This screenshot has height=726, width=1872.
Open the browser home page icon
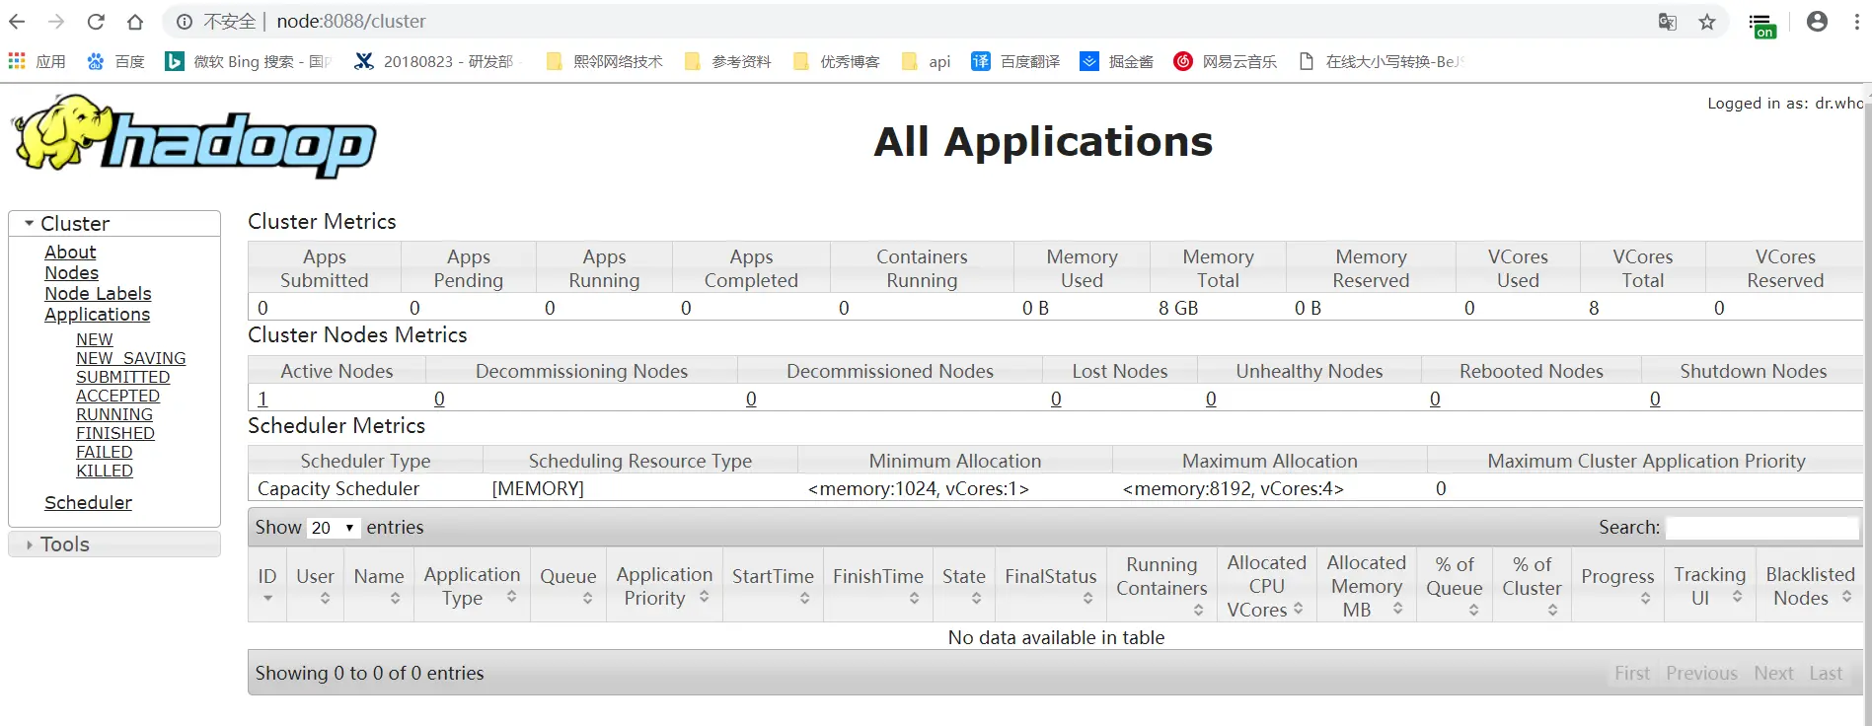[135, 22]
